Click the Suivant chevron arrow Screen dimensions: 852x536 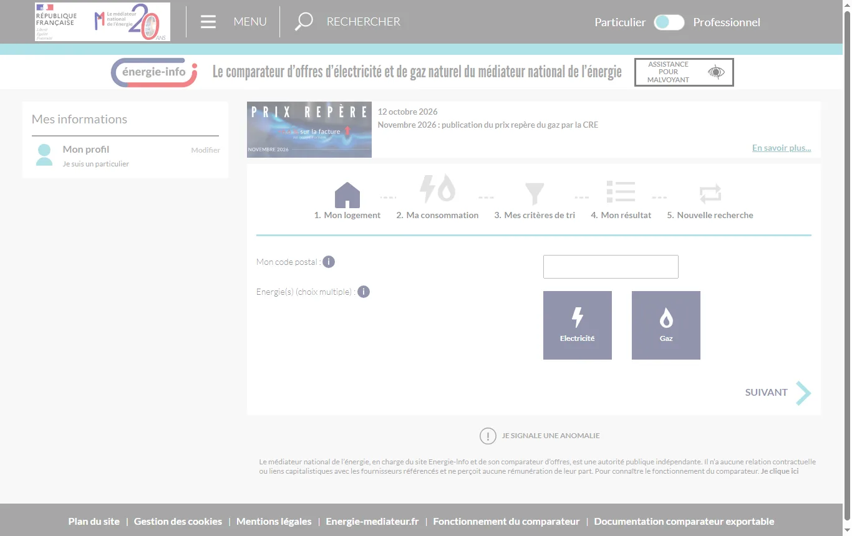click(803, 393)
